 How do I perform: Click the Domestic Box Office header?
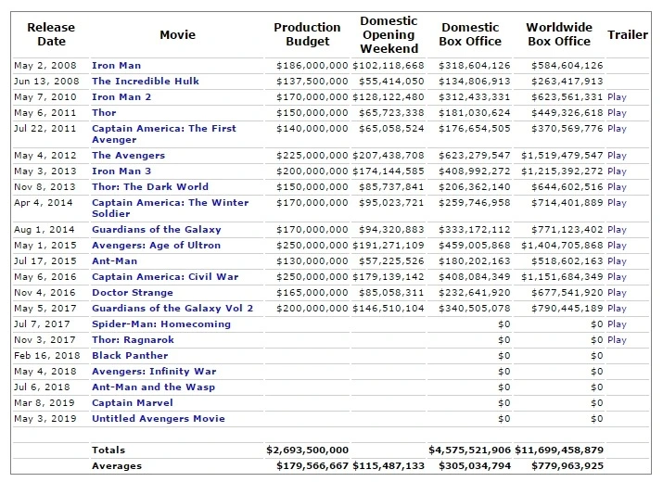tap(470, 34)
